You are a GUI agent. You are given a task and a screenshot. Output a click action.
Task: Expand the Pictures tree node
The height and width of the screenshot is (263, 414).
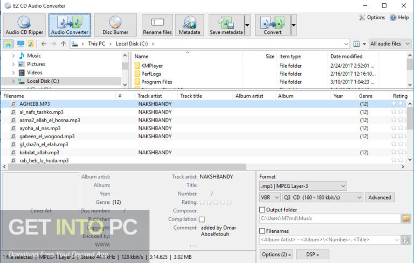(13, 64)
